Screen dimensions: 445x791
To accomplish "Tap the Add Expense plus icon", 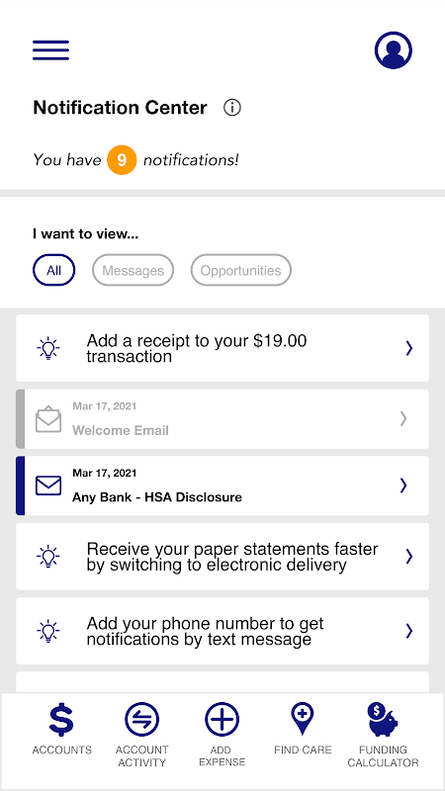I will point(222,720).
